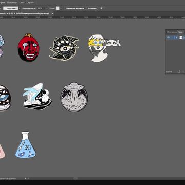Toggle visibility eye of the layer
Screen dimensions: 185x185
pyautogui.click(x=168, y=38)
